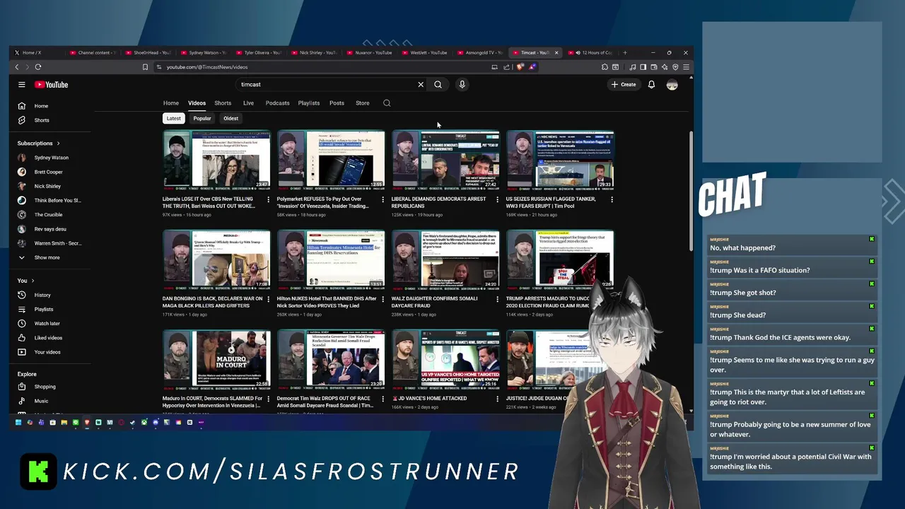Open Nick Shirley subscription in sidebar
The height and width of the screenshot is (509, 905).
53,186
